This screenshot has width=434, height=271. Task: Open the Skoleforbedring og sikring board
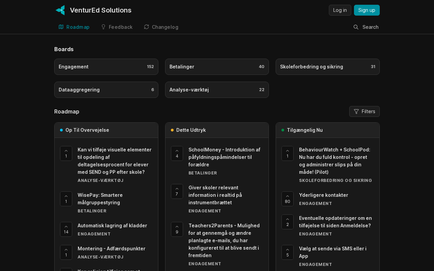[x=328, y=67]
